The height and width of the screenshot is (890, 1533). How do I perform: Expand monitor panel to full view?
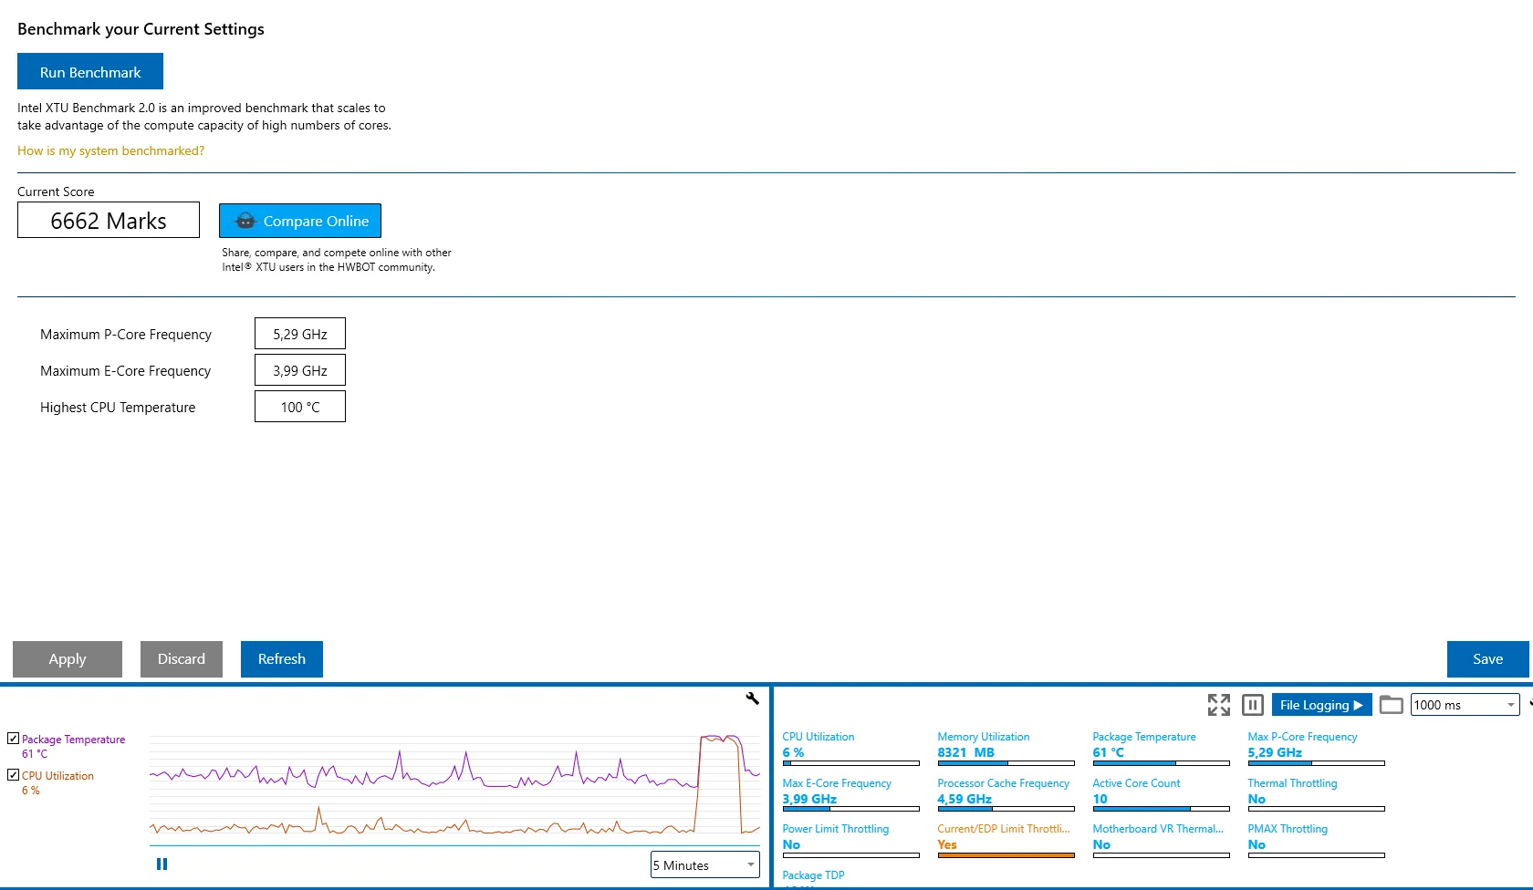(1218, 705)
